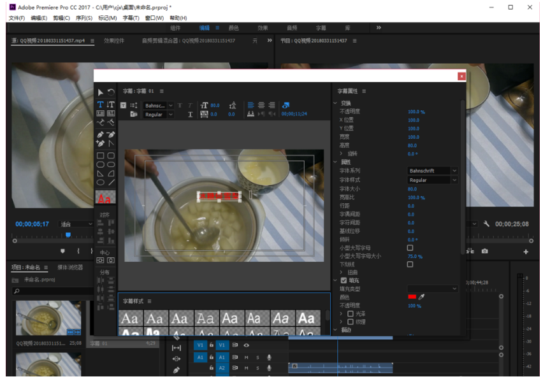The image size is (543, 379).
Task: Click the red fill color swatch
Action: point(412,297)
